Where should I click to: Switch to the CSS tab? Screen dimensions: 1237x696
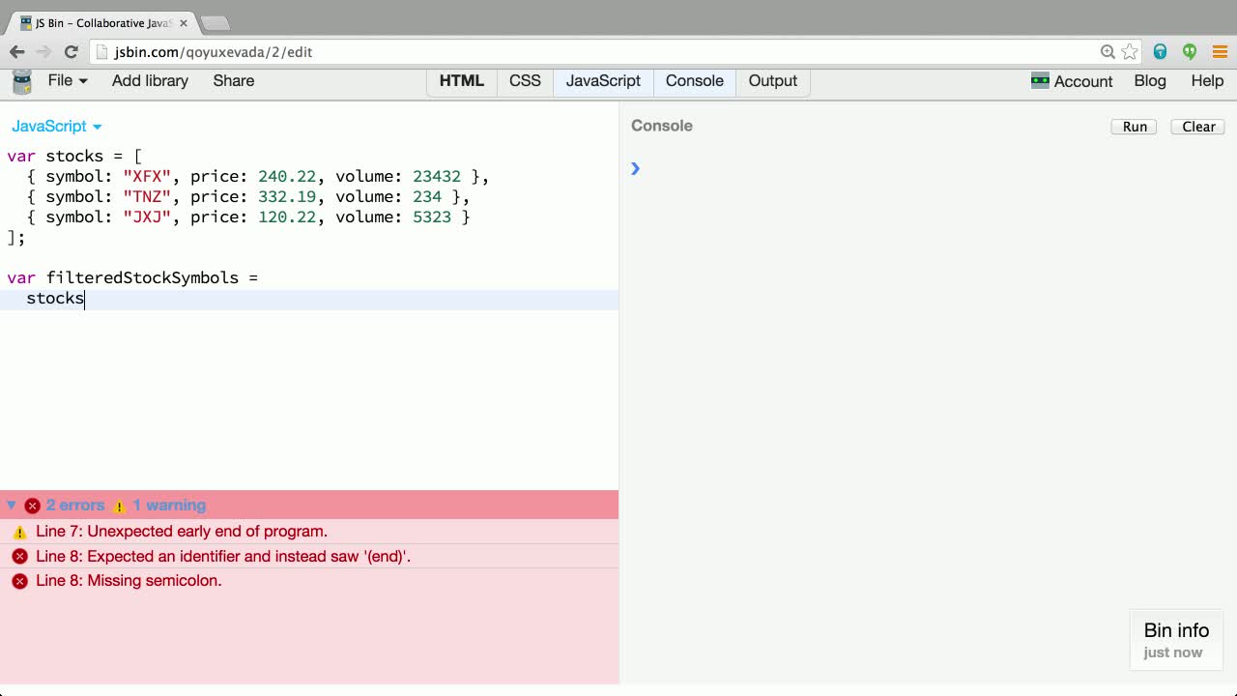click(x=525, y=81)
